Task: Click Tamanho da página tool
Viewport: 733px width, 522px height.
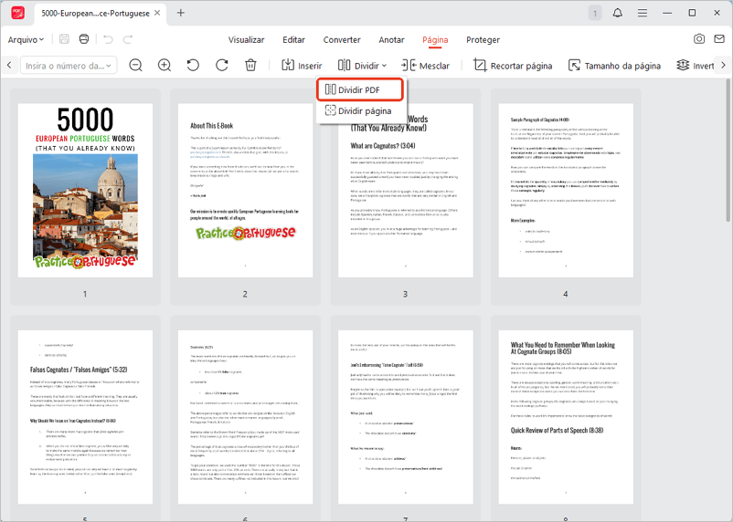Action: (x=614, y=66)
